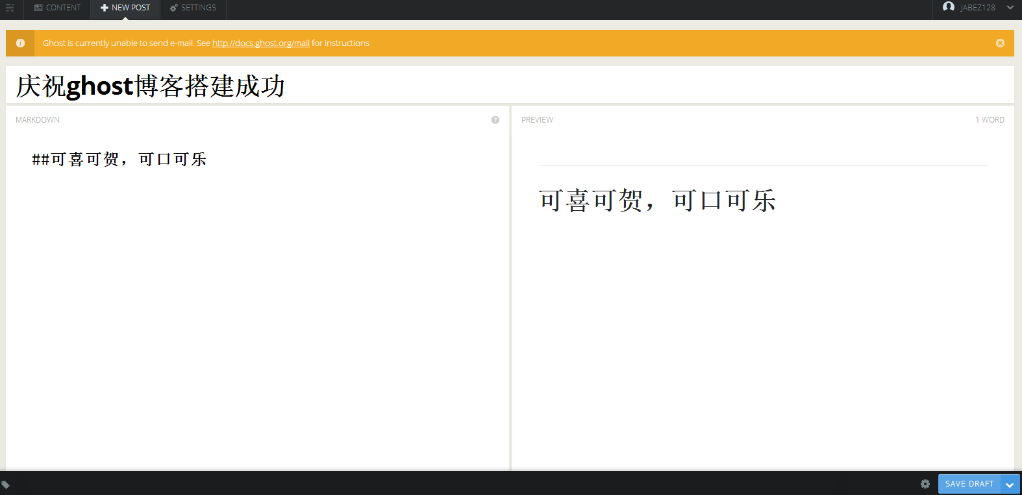
Task: Open the Markdown help icon
Action: point(495,120)
